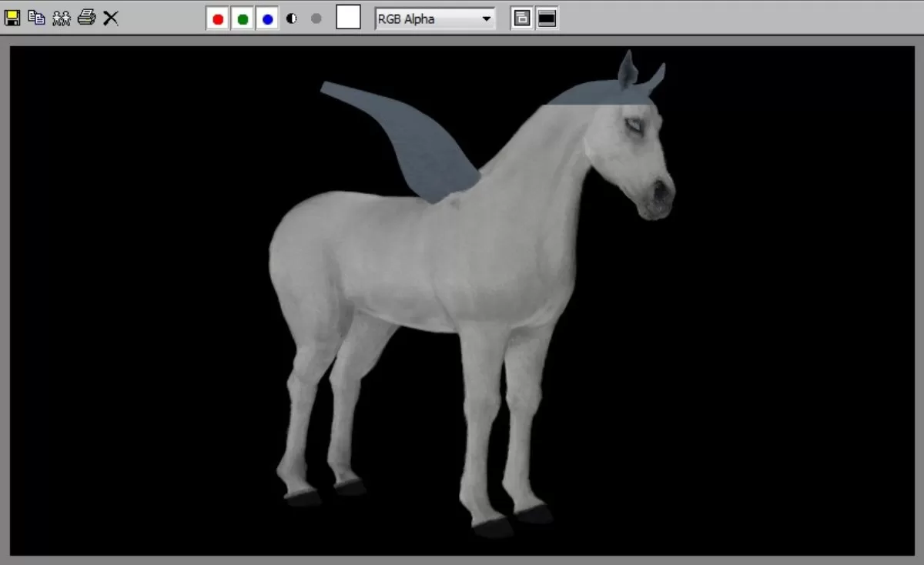Image resolution: width=924 pixels, height=565 pixels.
Task: Print the rendered image
Action: 87,18
